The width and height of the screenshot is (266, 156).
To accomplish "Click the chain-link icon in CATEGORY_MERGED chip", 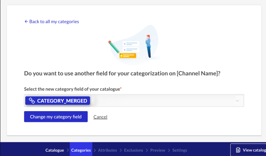I will 32,101.
